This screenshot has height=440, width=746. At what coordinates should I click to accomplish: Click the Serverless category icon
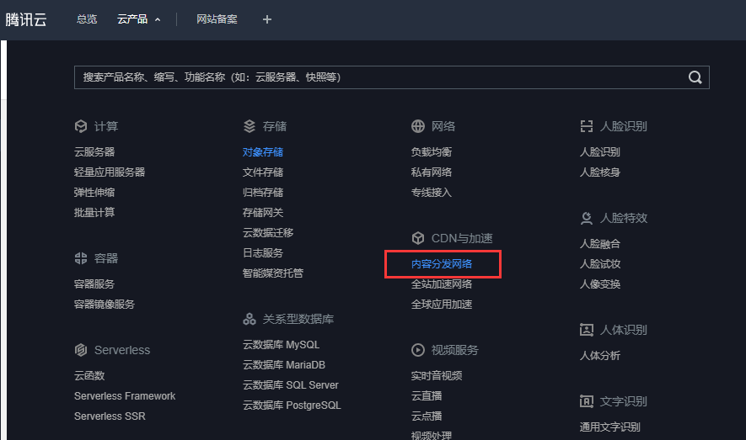tap(81, 350)
